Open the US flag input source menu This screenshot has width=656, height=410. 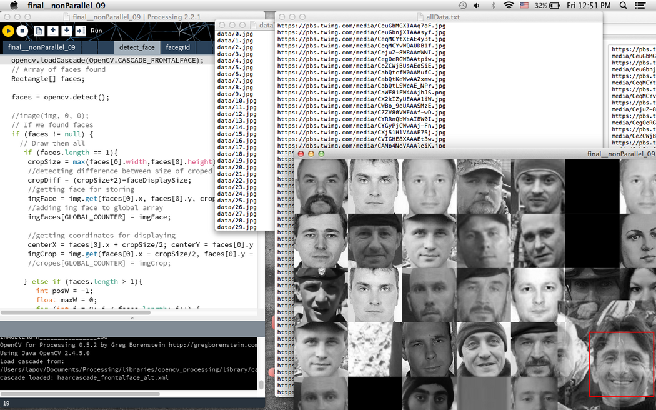pos(524,6)
